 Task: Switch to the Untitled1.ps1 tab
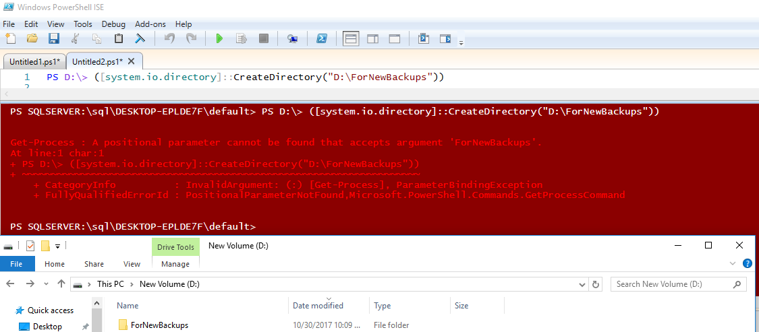[35, 61]
